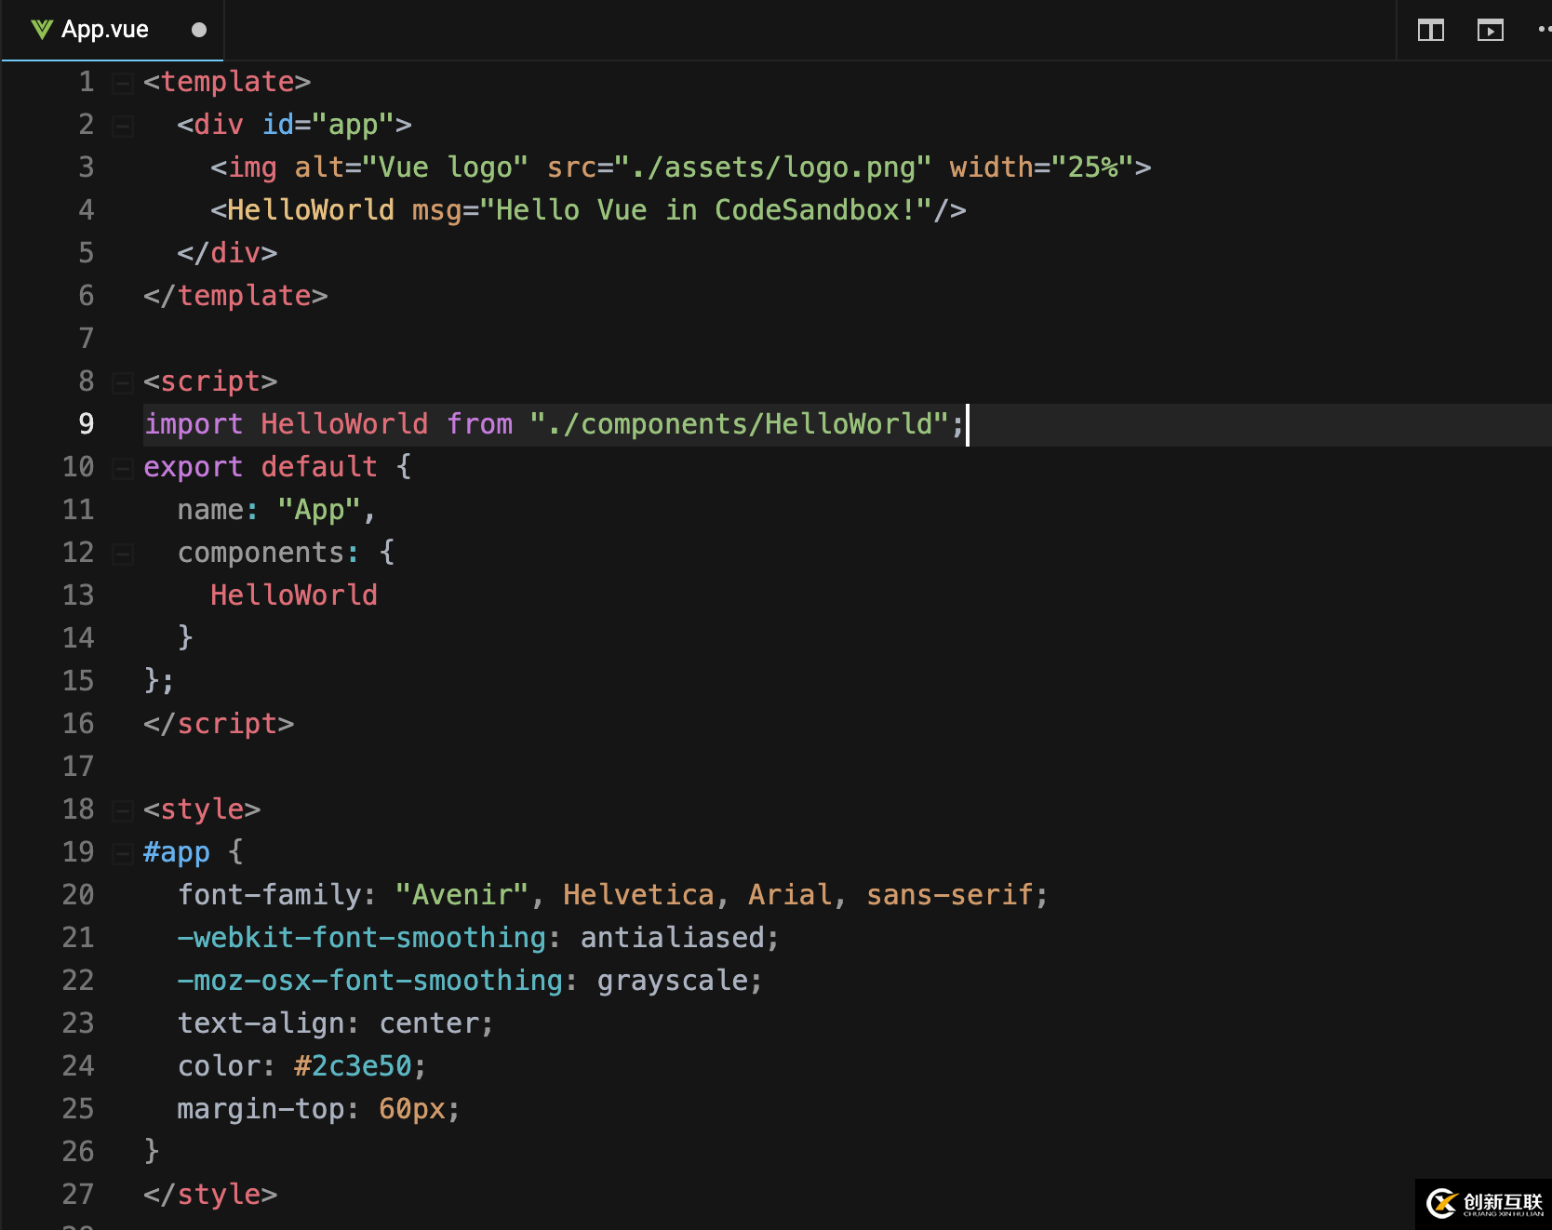Click the antialiased value on line 21
Screen dimensions: 1552x1230
coord(672,938)
